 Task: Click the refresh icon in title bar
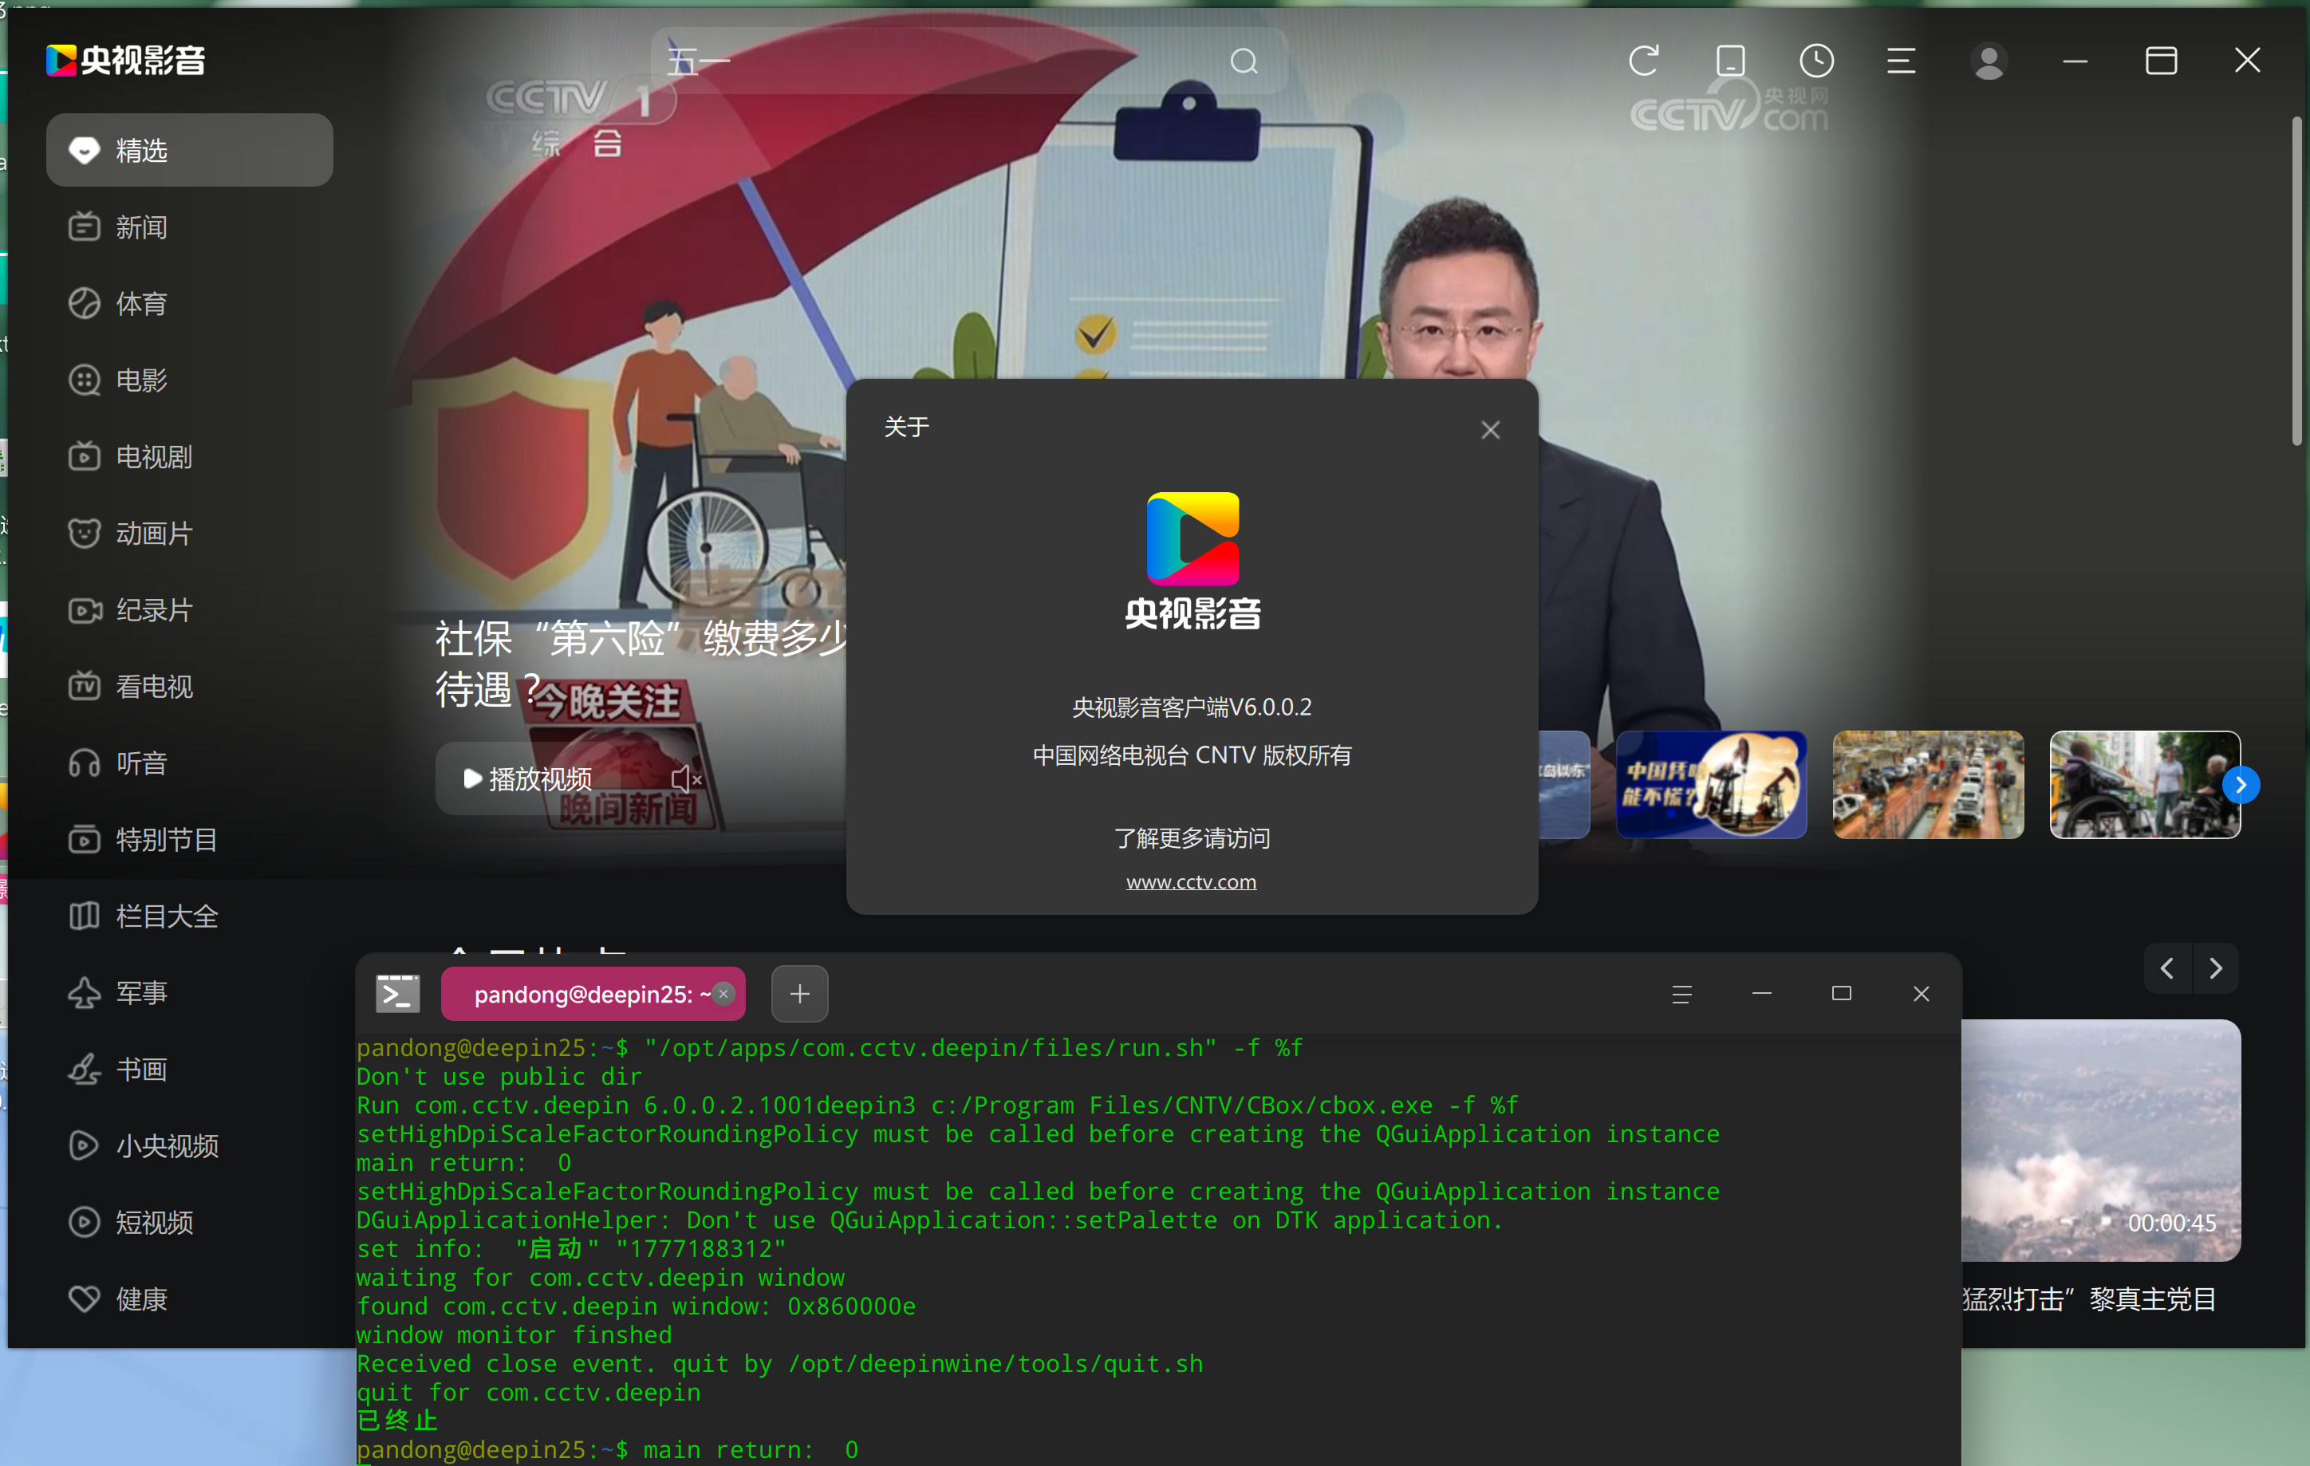1644,61
